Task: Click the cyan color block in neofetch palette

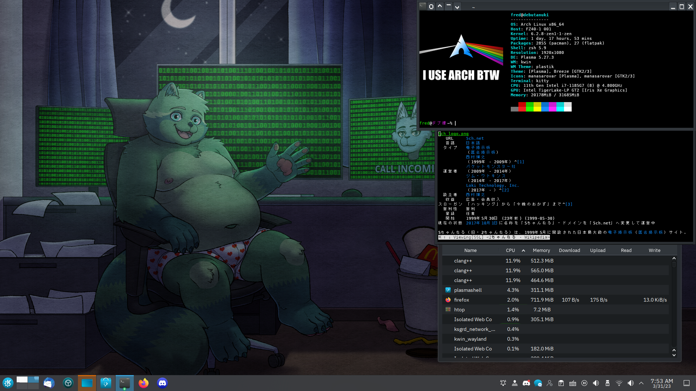Action: point(560,107)
